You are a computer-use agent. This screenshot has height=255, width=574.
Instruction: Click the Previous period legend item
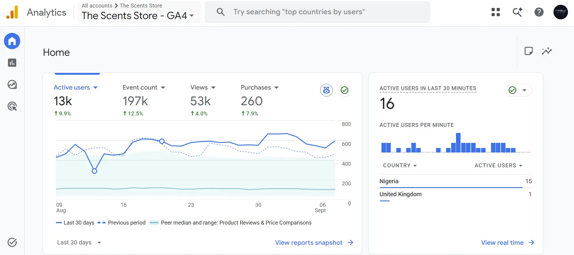pyautogui.click(x=122, y=223)
